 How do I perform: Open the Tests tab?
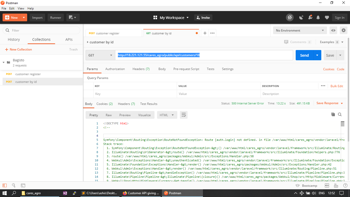click(211, 69)
